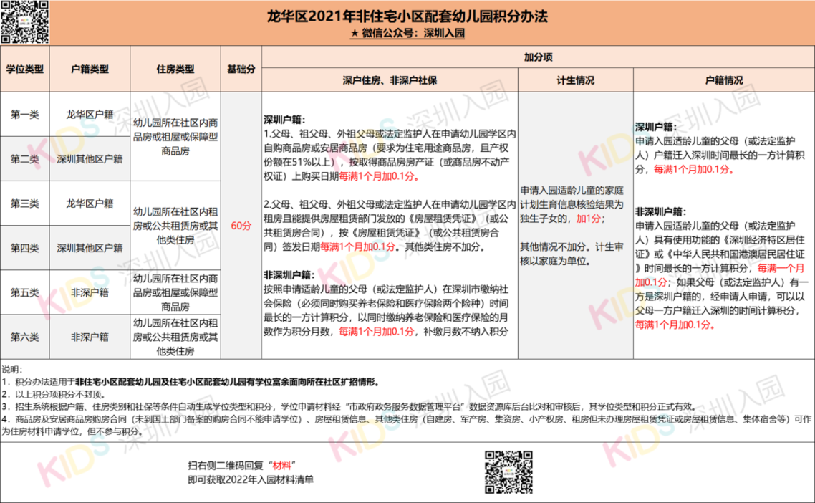This screenshot has height=503, width=815.
Task: Select the text 其他情况不加分。计生审核以家庭为单位。
Action: coord(572,254)
